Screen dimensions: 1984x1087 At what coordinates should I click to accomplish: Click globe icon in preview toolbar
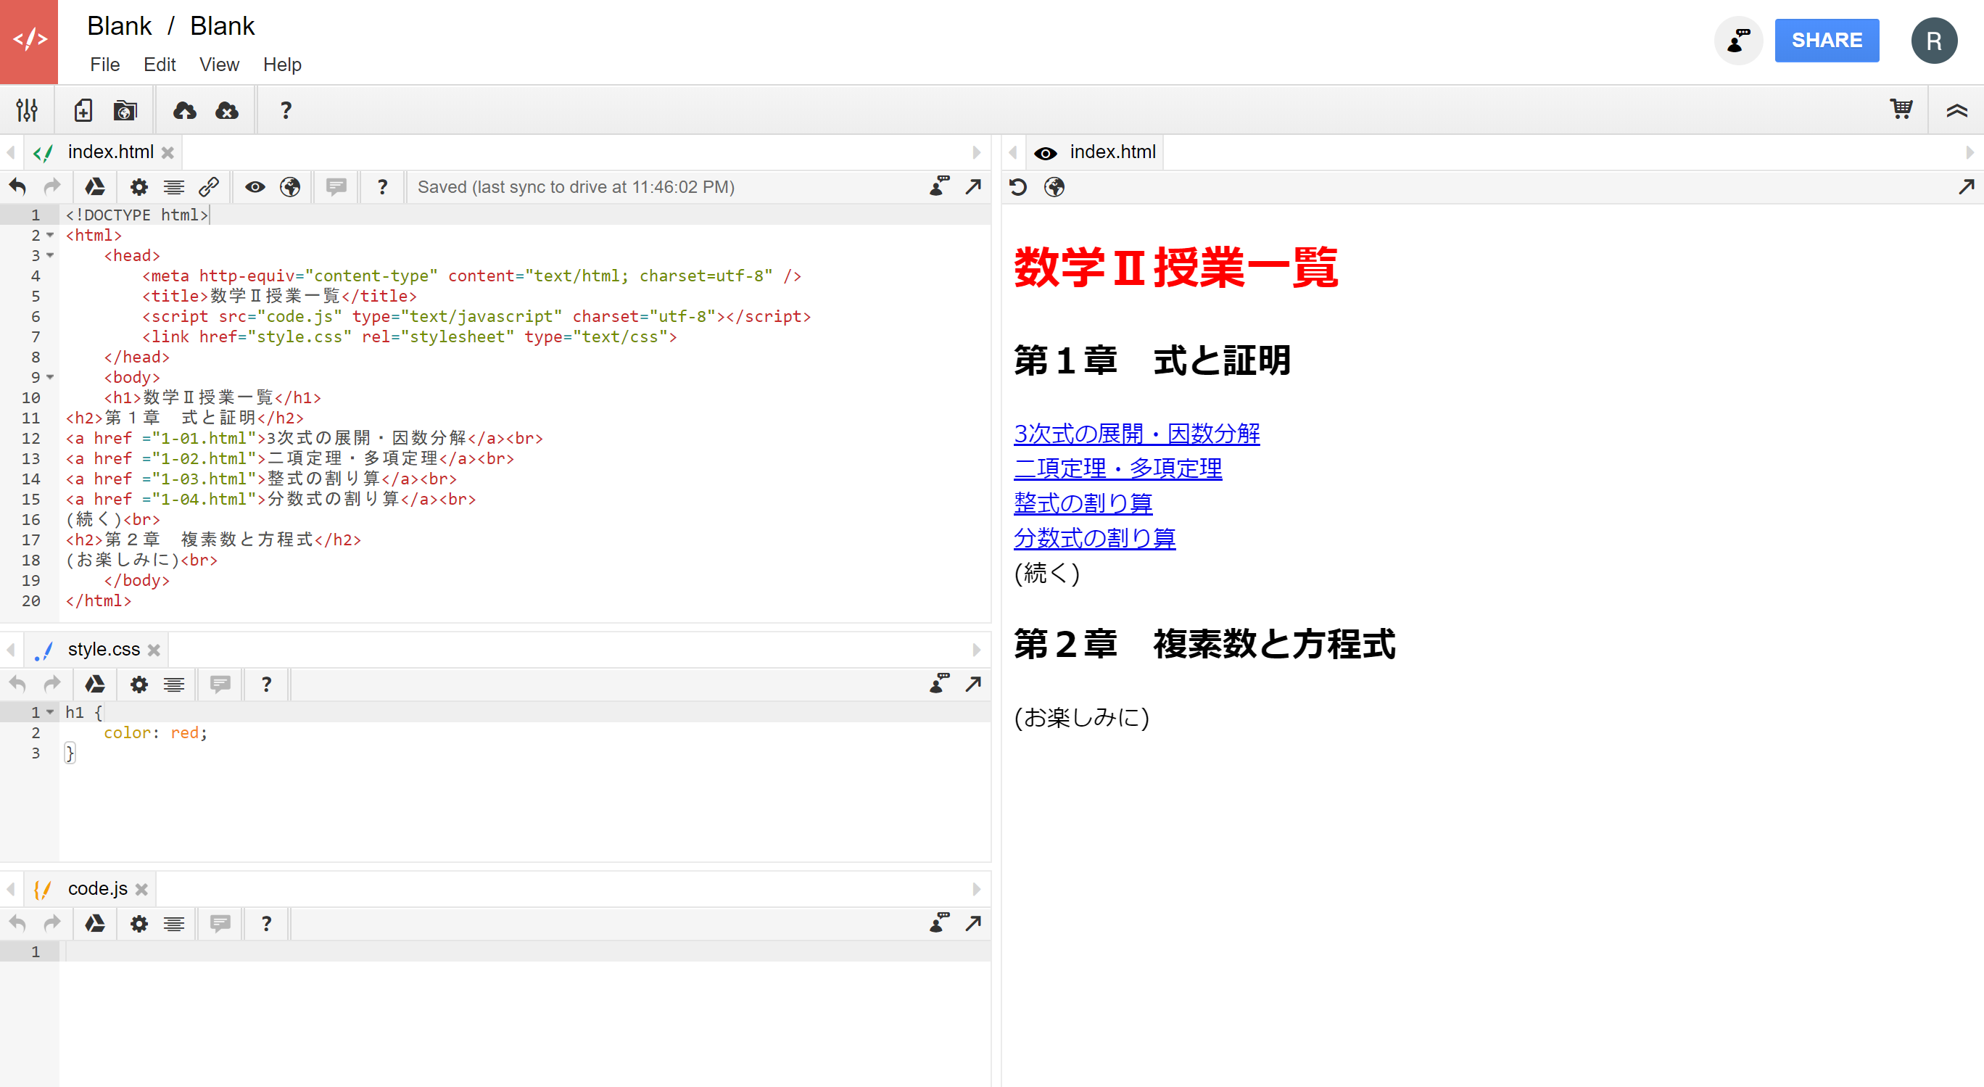pyautogui.click(x=1054, y=186)
